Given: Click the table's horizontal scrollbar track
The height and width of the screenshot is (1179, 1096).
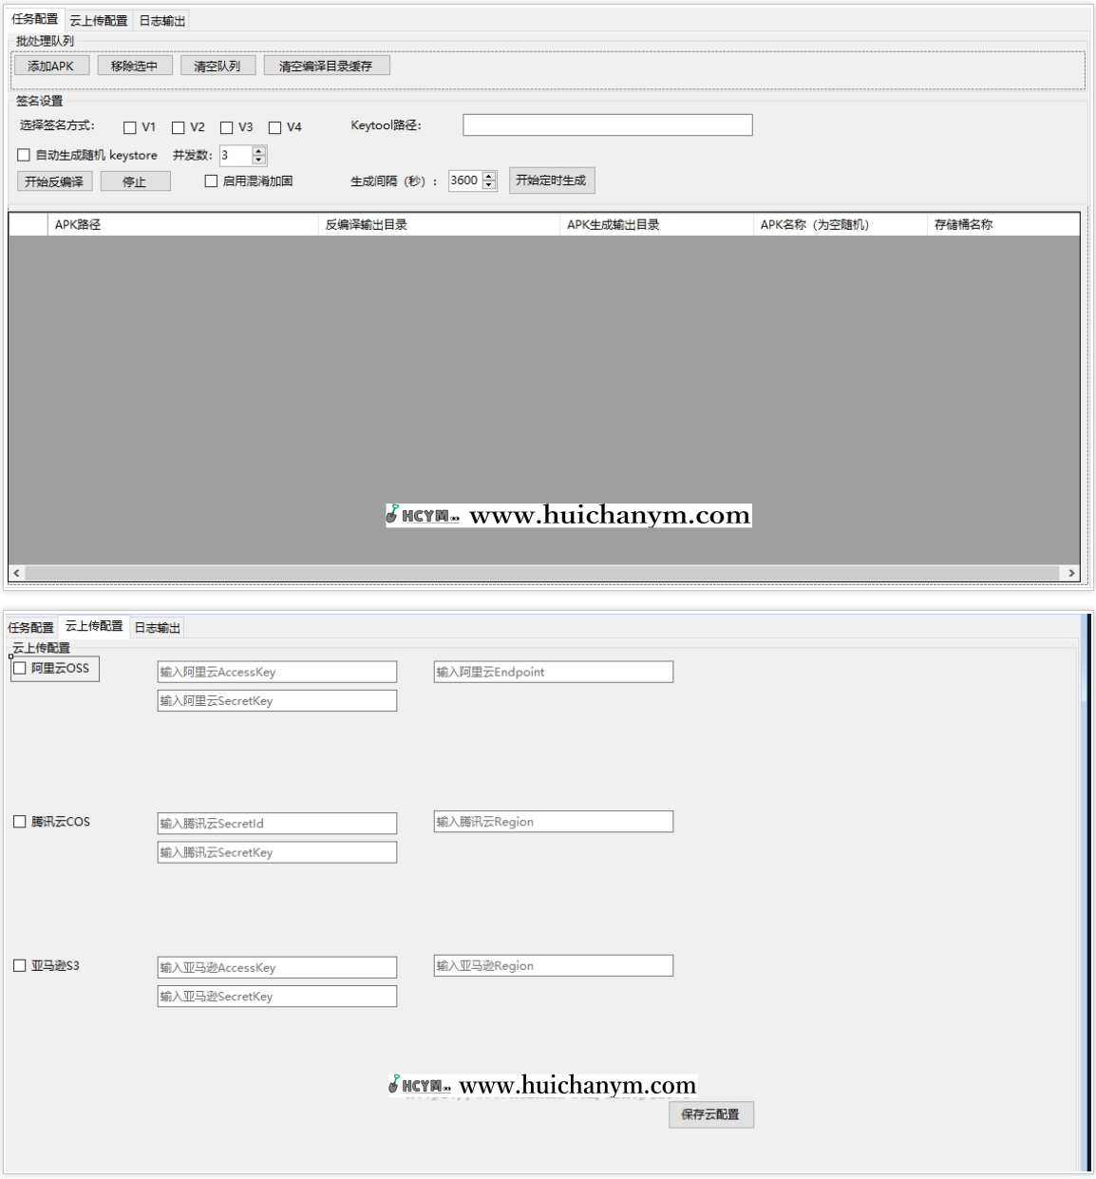Looking at the screenshot, I should (x=543, y=573).
